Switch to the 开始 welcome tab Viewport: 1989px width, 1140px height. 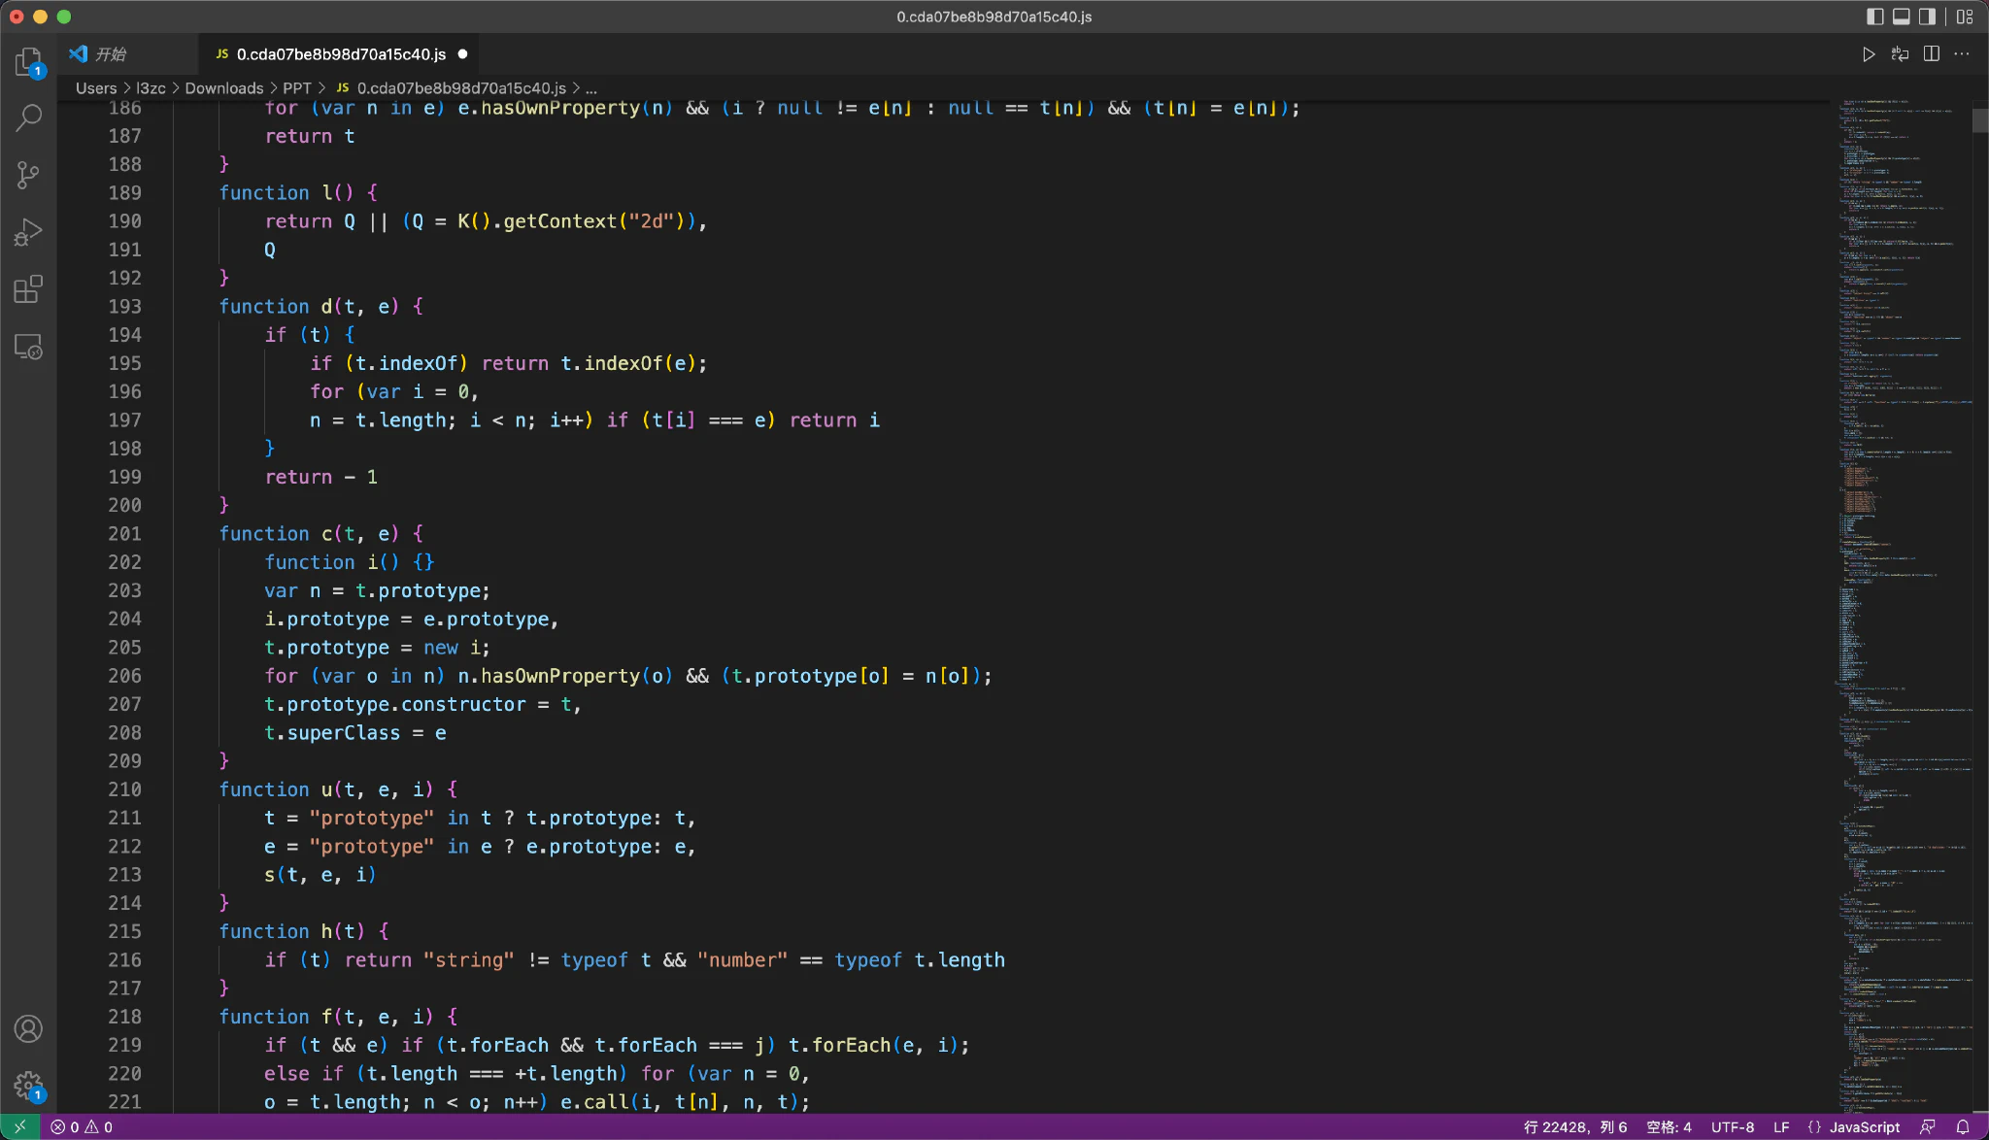click(111, 54)
